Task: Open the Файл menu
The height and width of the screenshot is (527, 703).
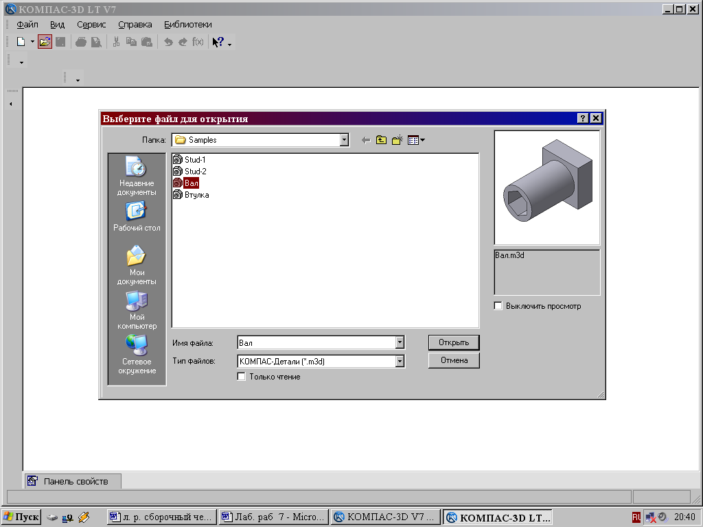Action: tap(27, 25)
